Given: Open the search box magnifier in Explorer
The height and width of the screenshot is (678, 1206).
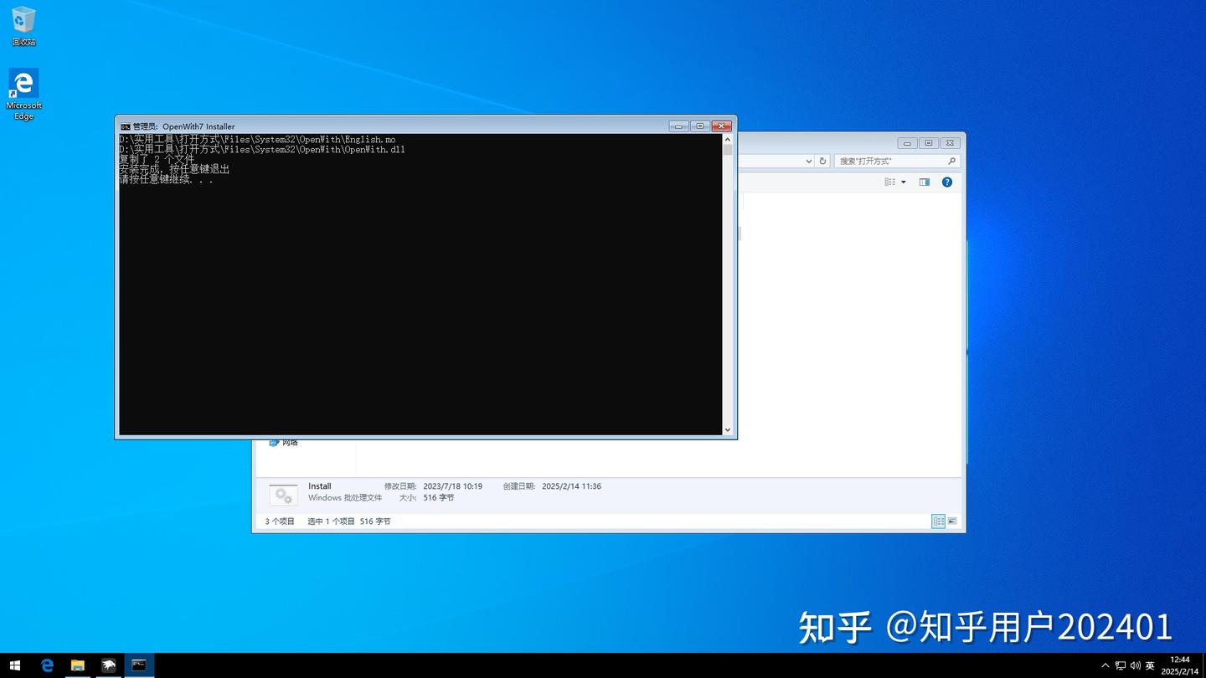Looking at the screenshot, I should pos(952,161).
